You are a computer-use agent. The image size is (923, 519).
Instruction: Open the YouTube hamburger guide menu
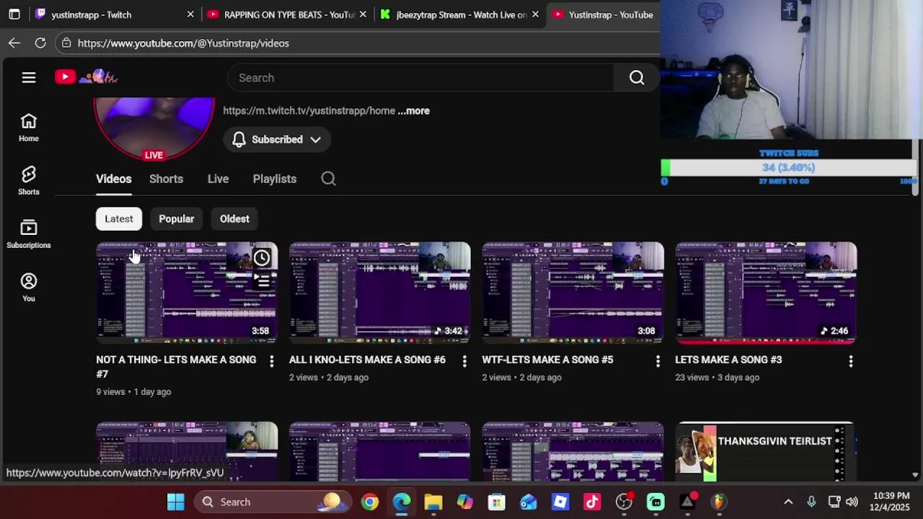point(29,77)
